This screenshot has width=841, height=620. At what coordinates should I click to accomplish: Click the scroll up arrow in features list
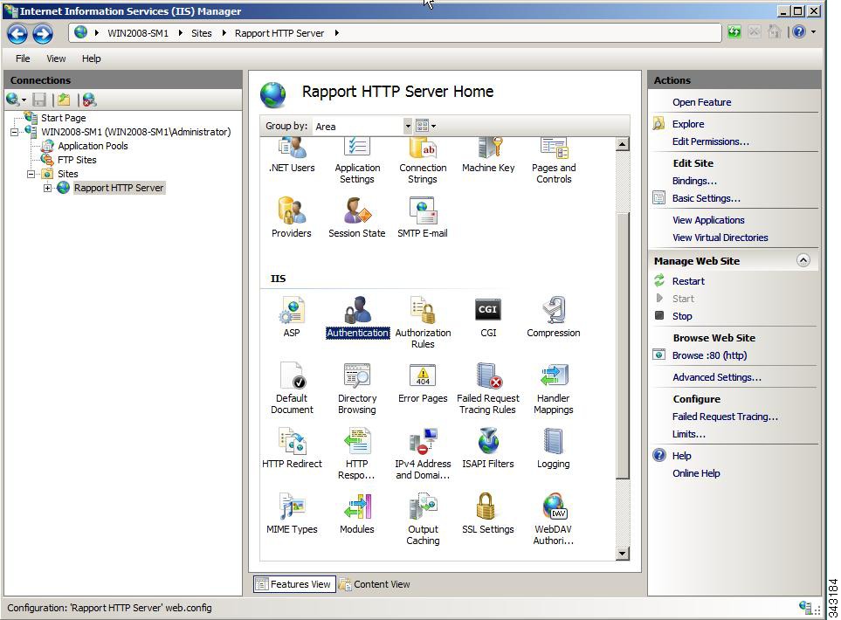(622, 144)
